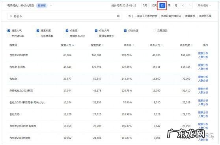
Task: Select search term 包包女 斜挎包
Action: coord(17,67)
